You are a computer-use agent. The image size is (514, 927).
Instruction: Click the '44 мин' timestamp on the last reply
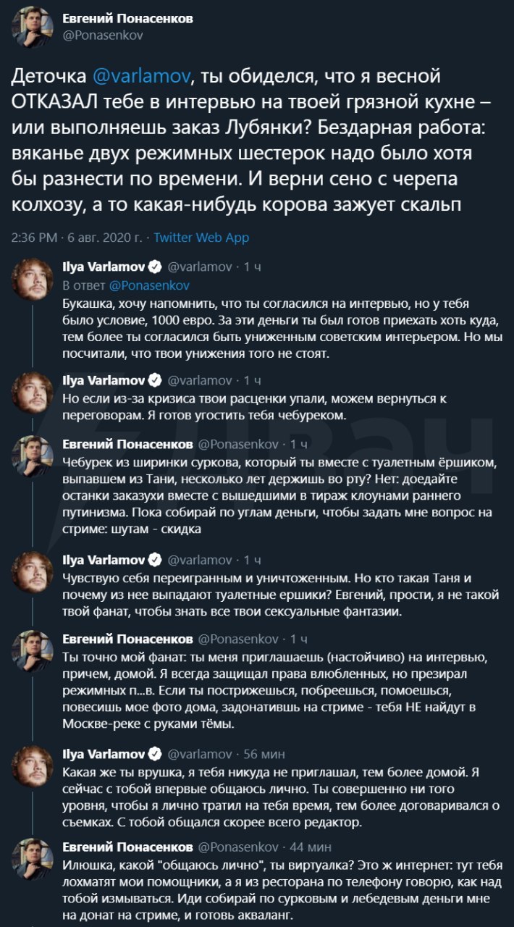(x=311, y=847)
